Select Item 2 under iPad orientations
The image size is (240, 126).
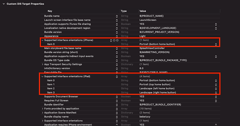point(51,88)
